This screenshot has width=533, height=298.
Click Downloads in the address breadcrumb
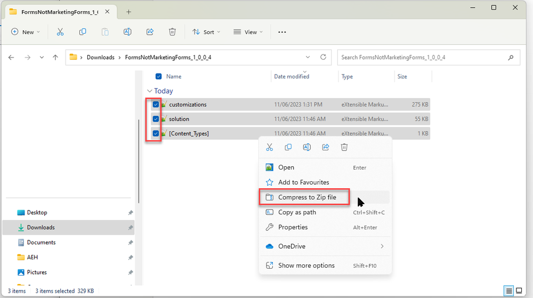point(101,58)
